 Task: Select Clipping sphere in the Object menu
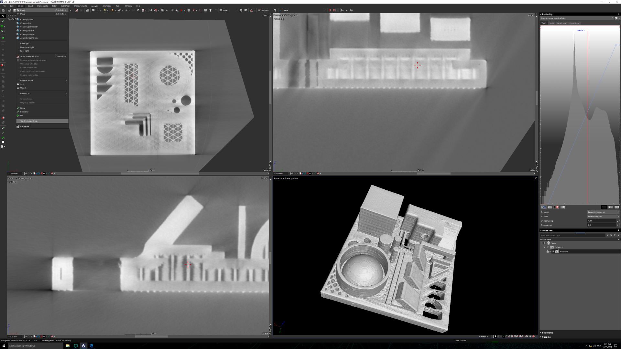27,31
